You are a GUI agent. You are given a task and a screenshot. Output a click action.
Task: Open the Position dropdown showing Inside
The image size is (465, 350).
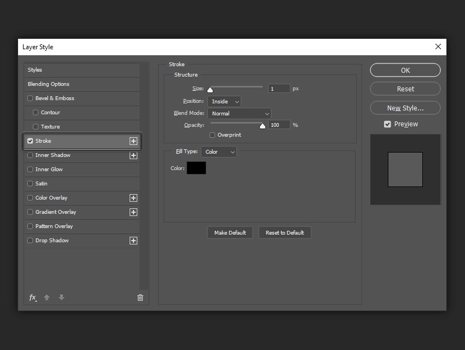coord(224,101)
